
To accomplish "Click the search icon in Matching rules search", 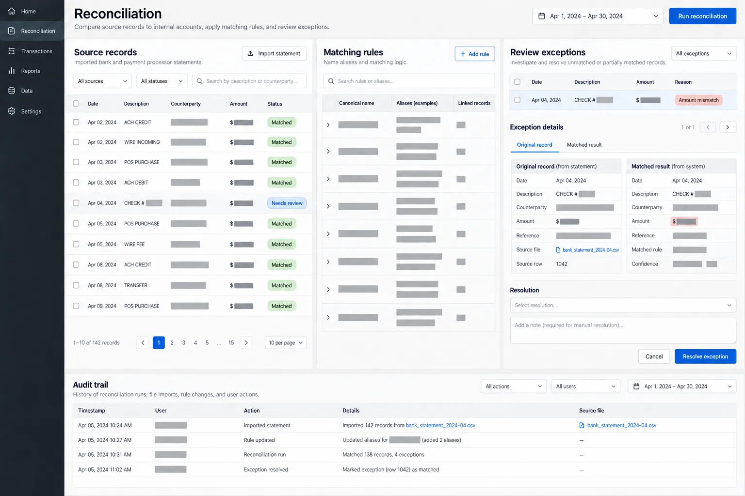I will (331, 81).
